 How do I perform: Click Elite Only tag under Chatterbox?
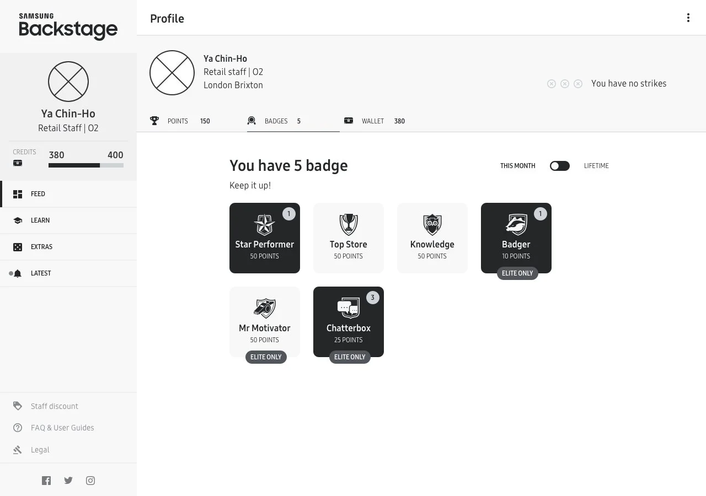350,357
